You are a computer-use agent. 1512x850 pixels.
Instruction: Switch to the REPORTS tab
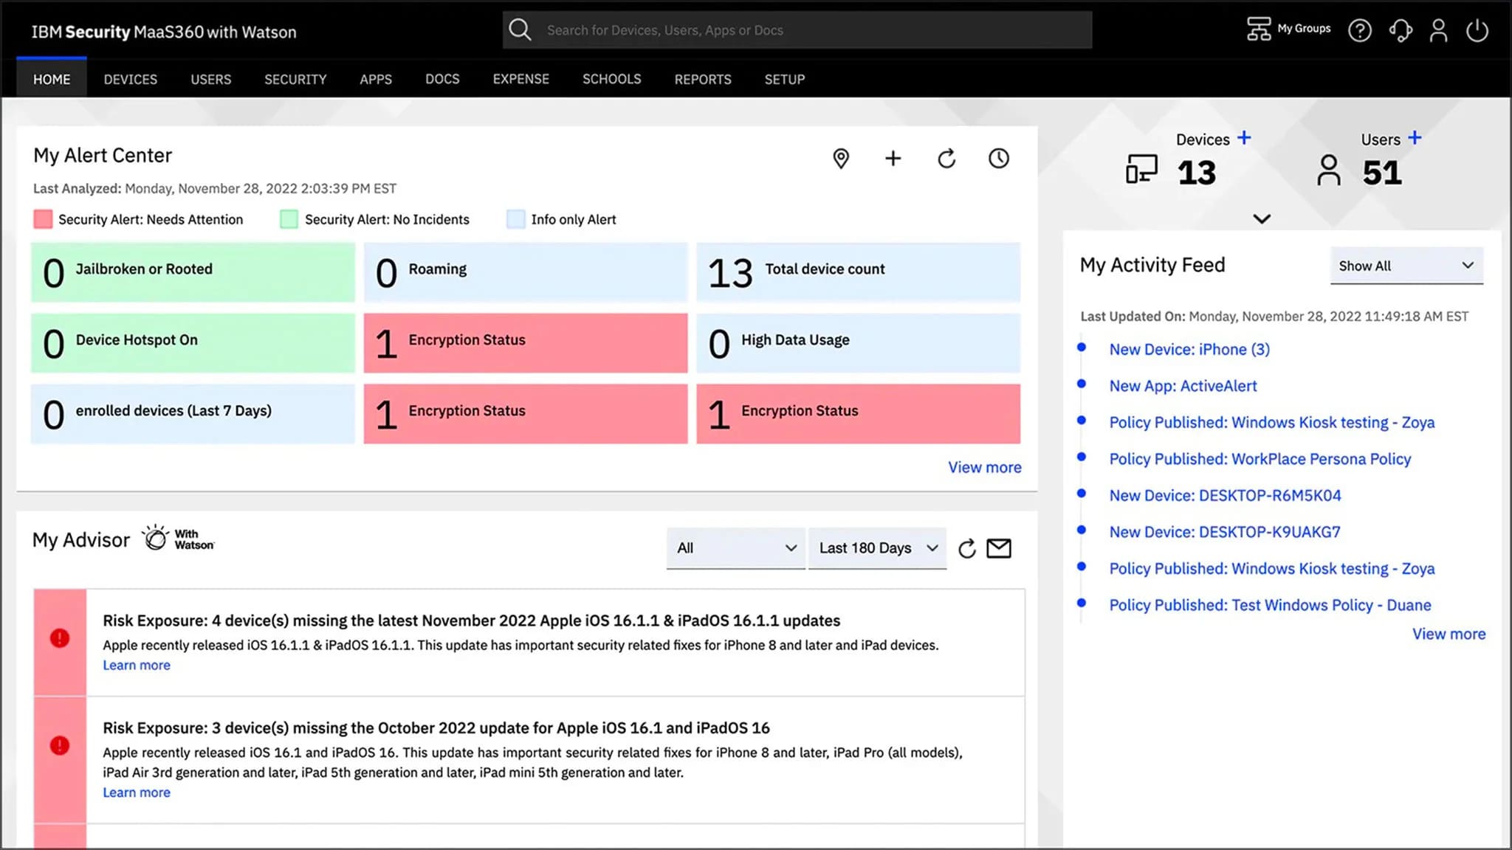702,79
